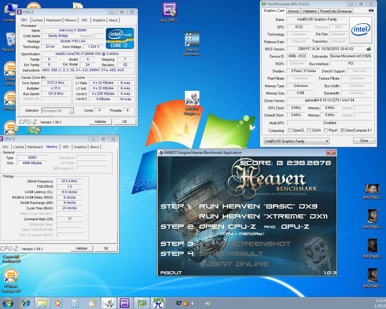Switch to Caches tab in top CPU-Z

pyautogui.click(x=37, y=20)
